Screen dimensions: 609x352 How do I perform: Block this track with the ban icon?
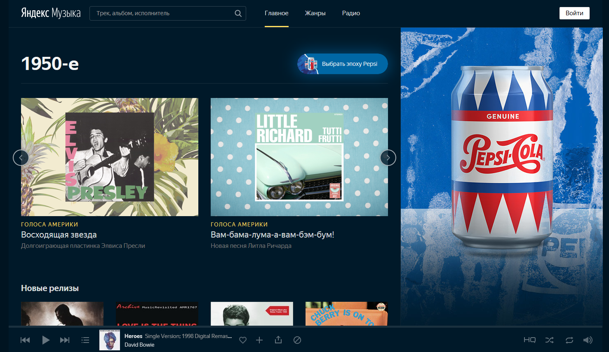pos(297,340)
